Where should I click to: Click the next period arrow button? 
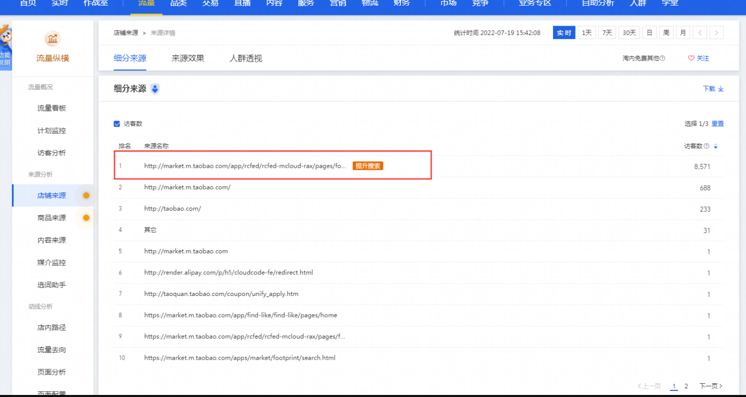(717, 33)
